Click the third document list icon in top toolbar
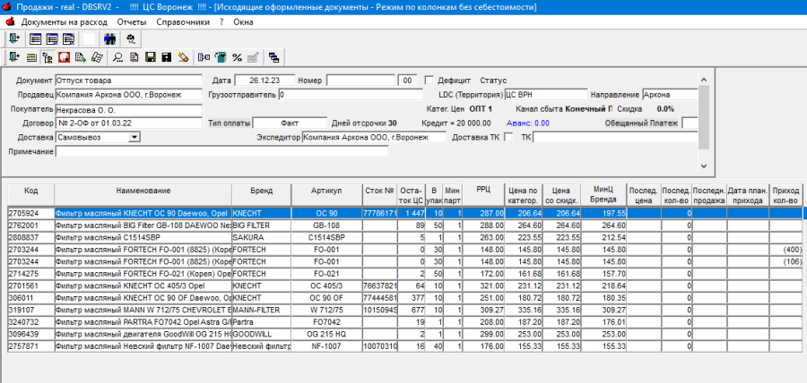Screen dimensions: 807x383 [x=68, y=39]
